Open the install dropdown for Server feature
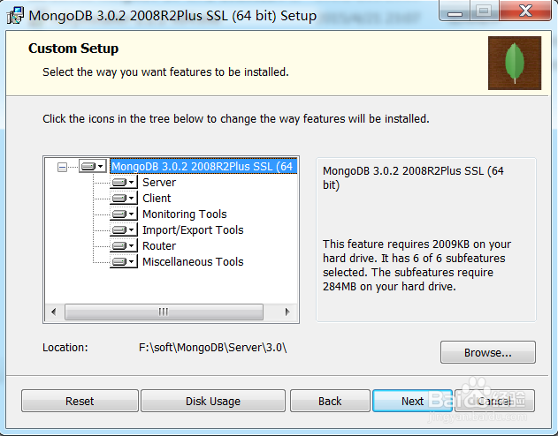The image size is (558, 436). (124, 183)
